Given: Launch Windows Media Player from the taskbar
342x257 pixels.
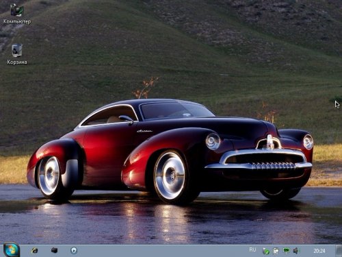Looking at the screenshot, I should pyautogui.click(x=74, y=250).
